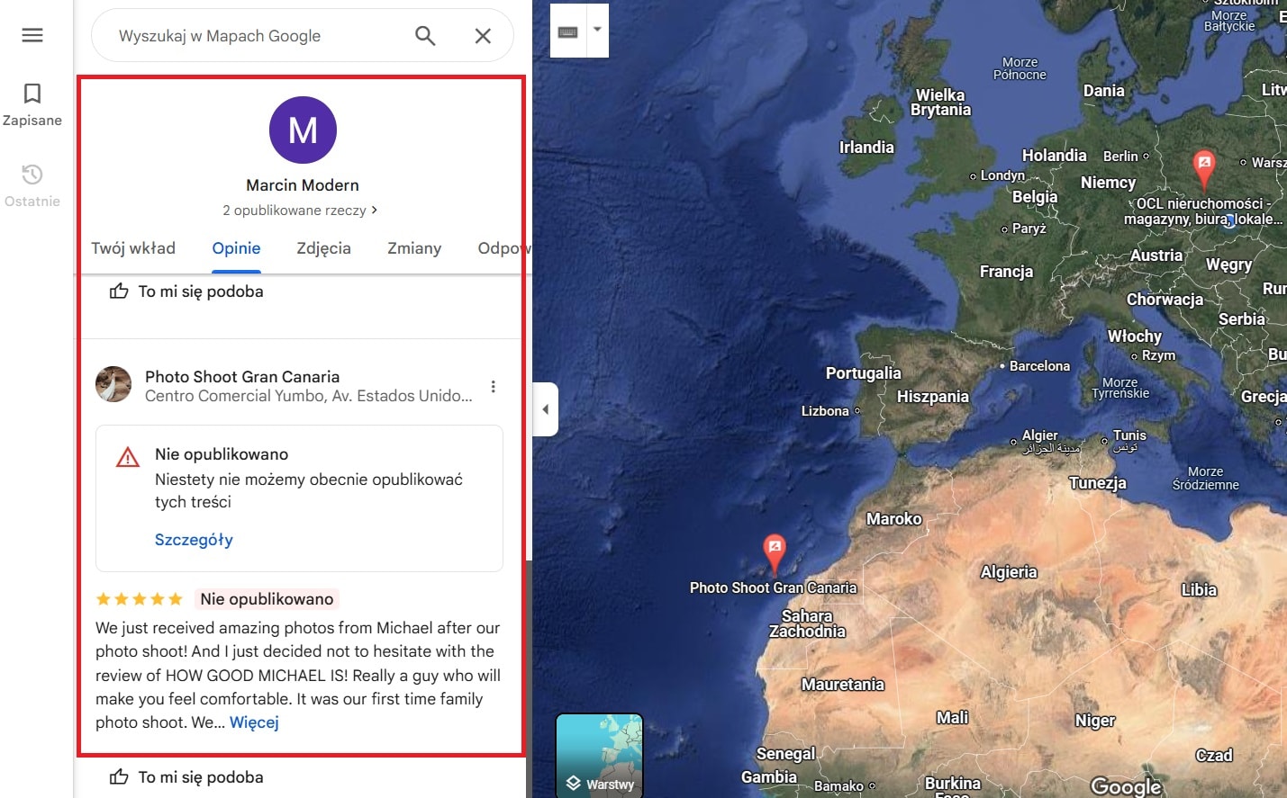
Task: Click the Nie opublikowano notice heading
Action: [x=222, y=454]
